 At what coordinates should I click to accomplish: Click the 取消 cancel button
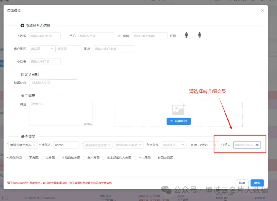pos(242,183)
